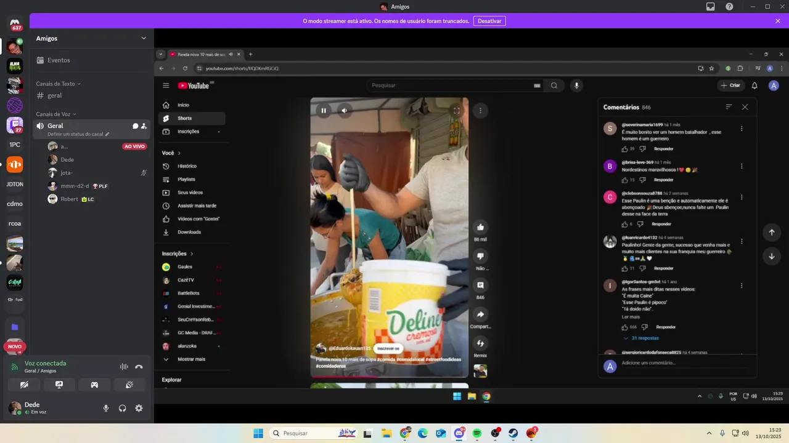Open the Short's three-dot options menu
Image resolution: width=789 pixels, height=443 pixels.
tap(480, 111)
